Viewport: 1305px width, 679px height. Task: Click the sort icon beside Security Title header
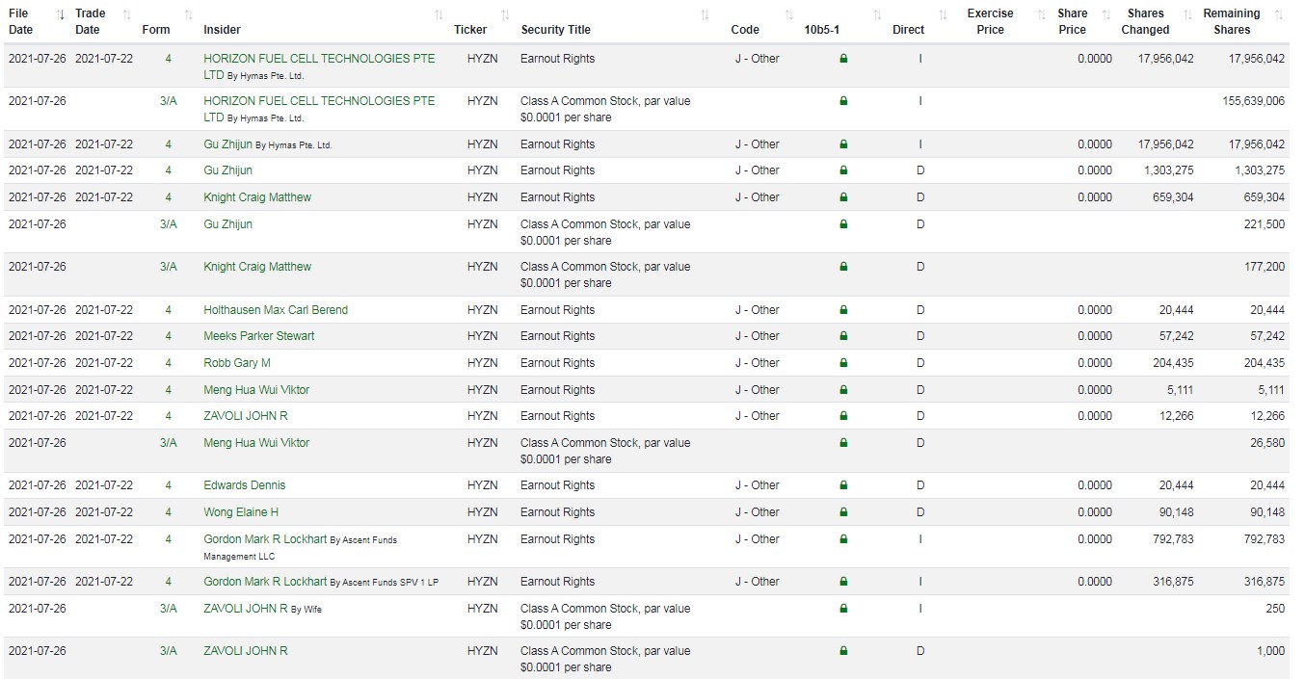705,14
